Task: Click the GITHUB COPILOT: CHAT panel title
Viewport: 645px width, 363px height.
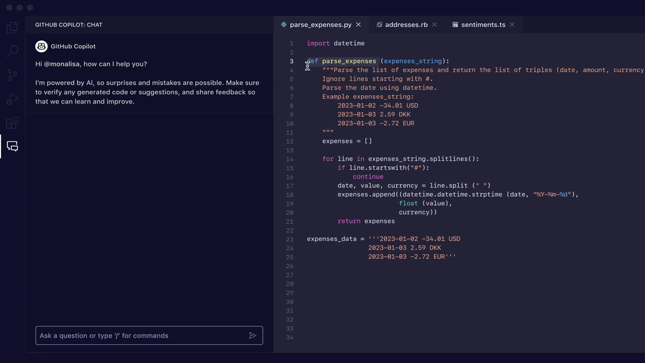Action: click(x=68, y=25)
